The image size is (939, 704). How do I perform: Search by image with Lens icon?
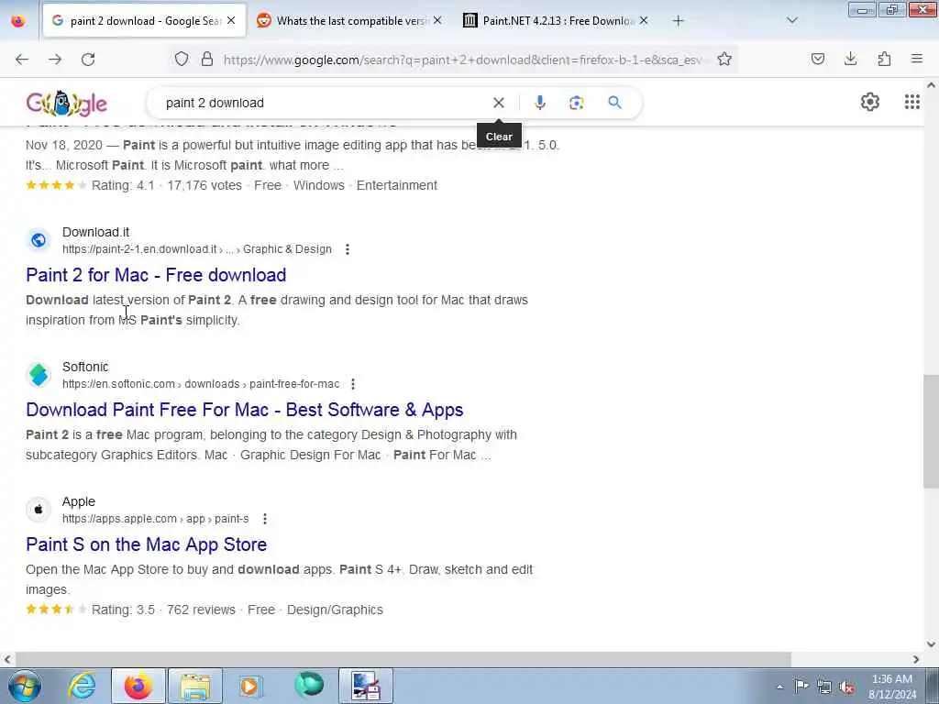point(576,103)
